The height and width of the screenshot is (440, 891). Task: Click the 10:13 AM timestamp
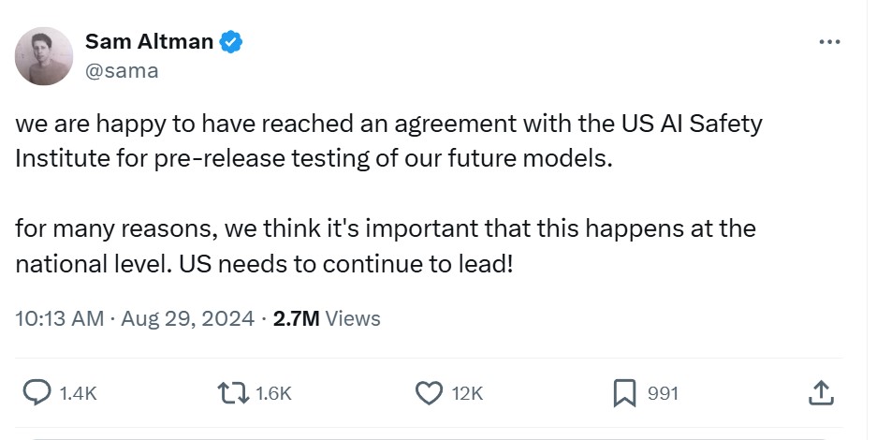[59, 318]
